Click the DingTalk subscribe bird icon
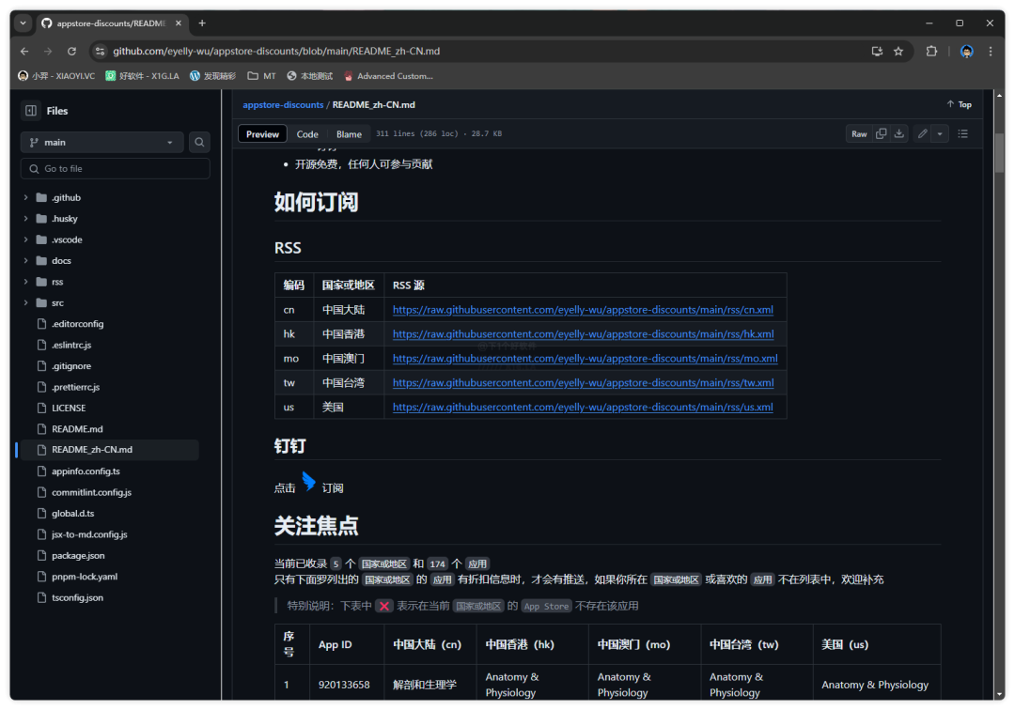The width and height of the screenshot is (1015, 710). tap(309, 482)
